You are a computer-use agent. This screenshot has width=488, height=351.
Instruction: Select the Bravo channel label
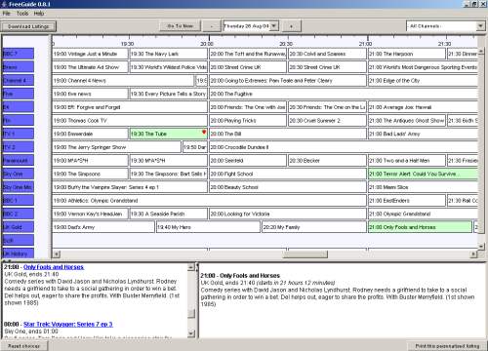click(x=19, y=67)
